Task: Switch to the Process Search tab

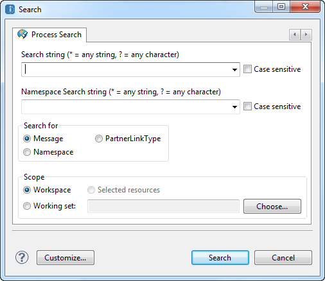Action: [49, 35]
